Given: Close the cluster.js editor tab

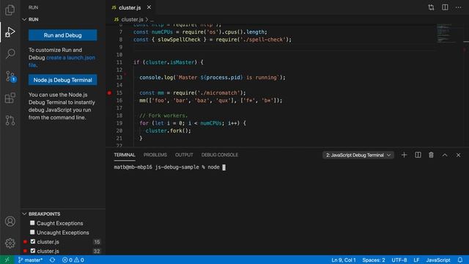Looking at the screenshot, I should point(149,7).
